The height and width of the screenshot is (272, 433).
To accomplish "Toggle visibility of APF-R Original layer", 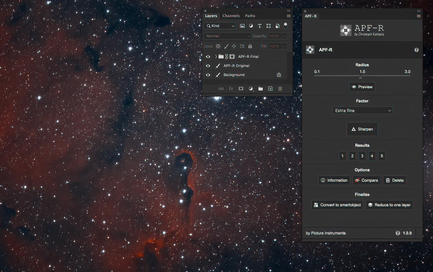I will 208,66.
